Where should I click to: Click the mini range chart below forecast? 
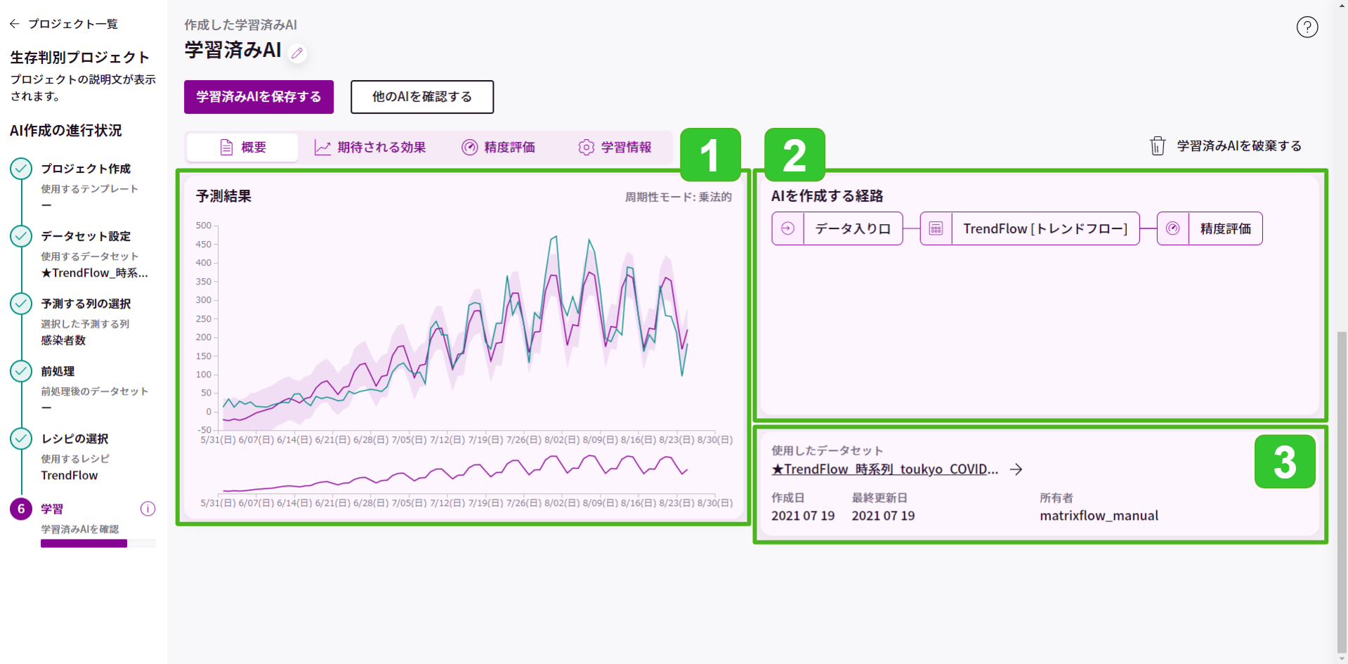(x=464, y=479)
